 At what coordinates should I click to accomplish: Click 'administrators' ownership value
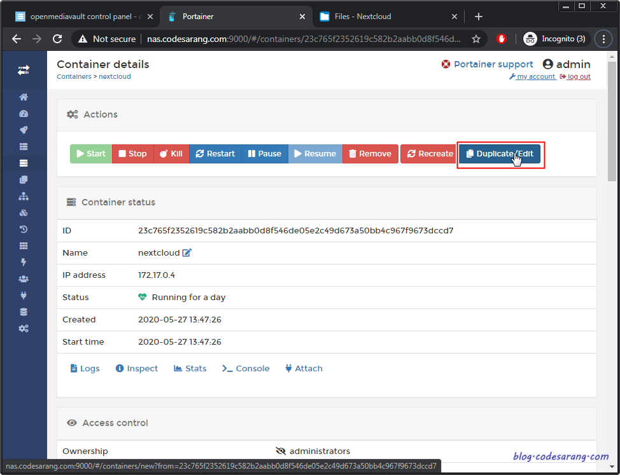coord(320,451)
